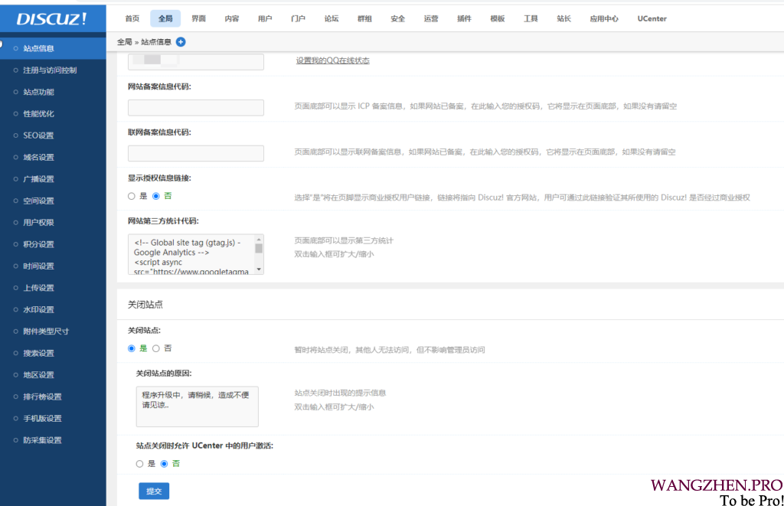
Task: Click the blue plus icon beside 站点信息 breadcrumb
Action: coord(181,41)
